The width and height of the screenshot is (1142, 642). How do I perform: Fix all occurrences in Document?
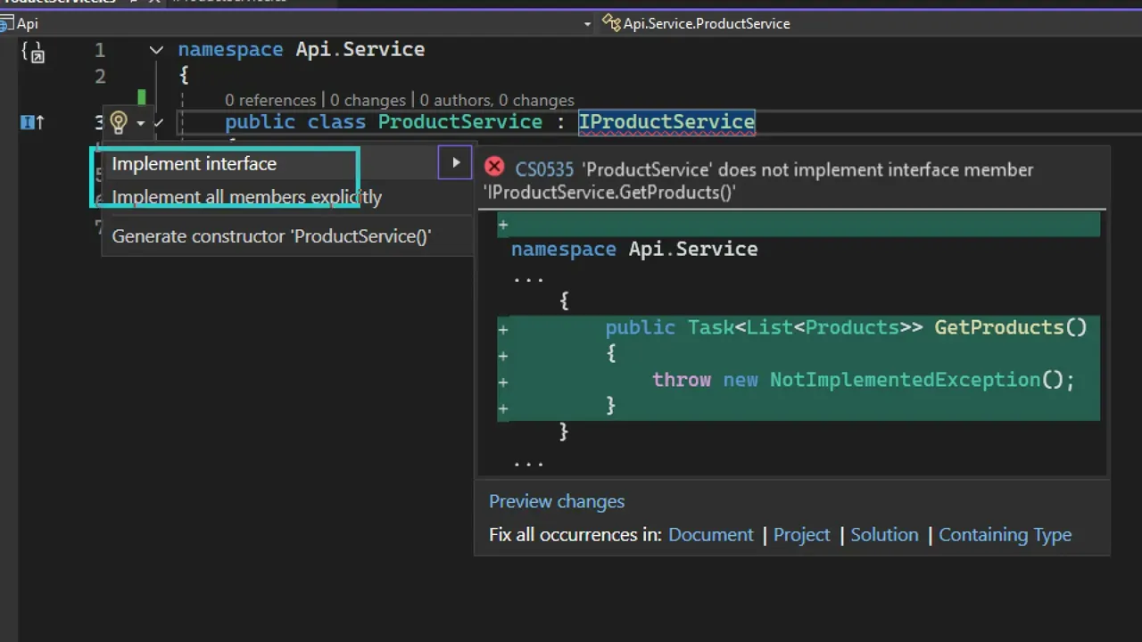711,535
